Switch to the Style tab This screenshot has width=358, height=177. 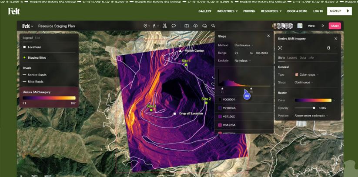[x=281, y=58]
